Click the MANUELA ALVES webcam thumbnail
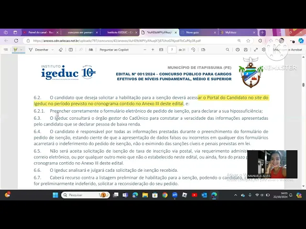The height and width of the screenshot is (229, 306). click(x=272, y=164)
